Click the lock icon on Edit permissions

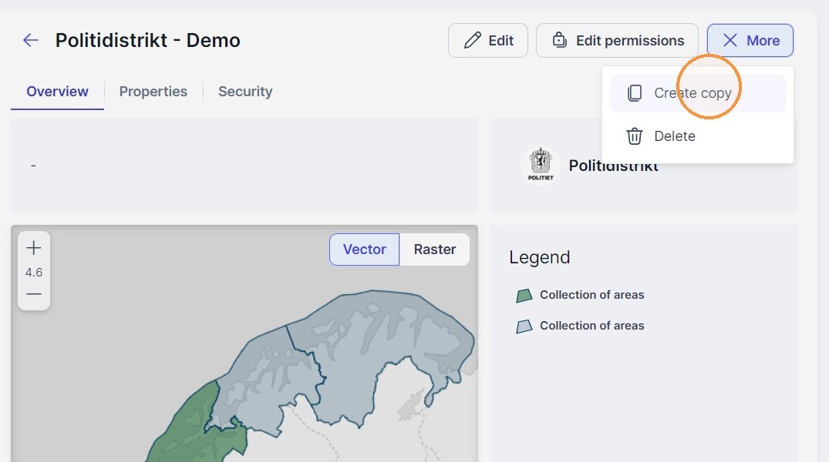click(559, 40)
